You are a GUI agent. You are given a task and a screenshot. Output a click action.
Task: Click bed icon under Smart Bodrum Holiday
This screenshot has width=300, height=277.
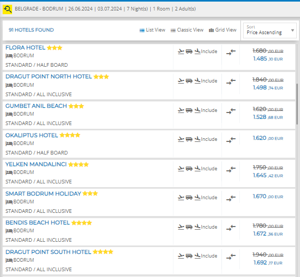point(9,202)
